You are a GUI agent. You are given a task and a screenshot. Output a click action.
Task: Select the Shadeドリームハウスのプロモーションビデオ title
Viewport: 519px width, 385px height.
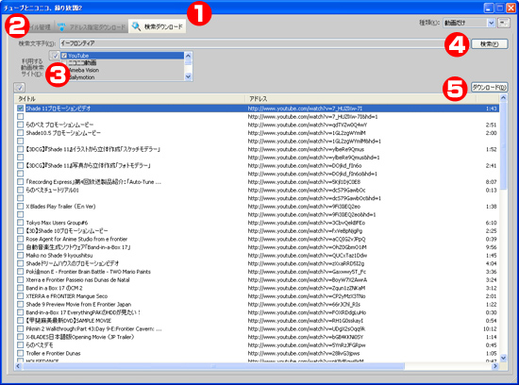click(x=72, y=263)
